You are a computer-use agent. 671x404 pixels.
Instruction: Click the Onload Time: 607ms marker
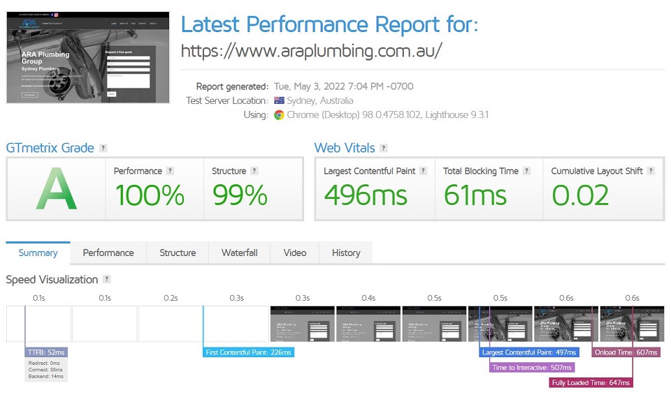[x=626, y=352]
